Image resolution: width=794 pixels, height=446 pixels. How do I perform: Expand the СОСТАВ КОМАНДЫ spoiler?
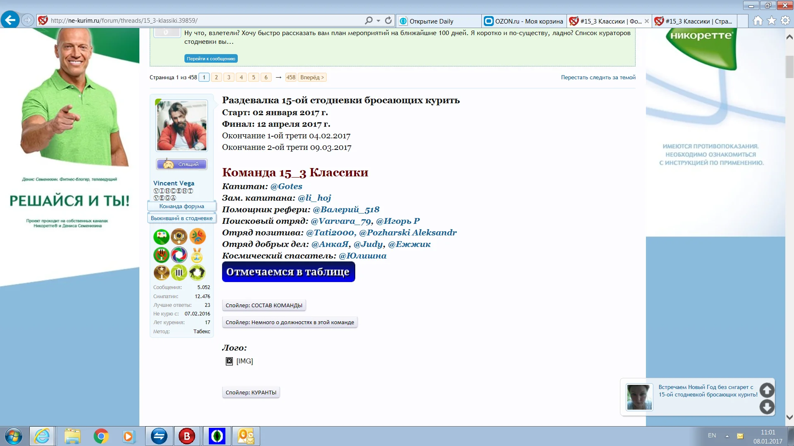pyautogui.click(x=264, y=306)
